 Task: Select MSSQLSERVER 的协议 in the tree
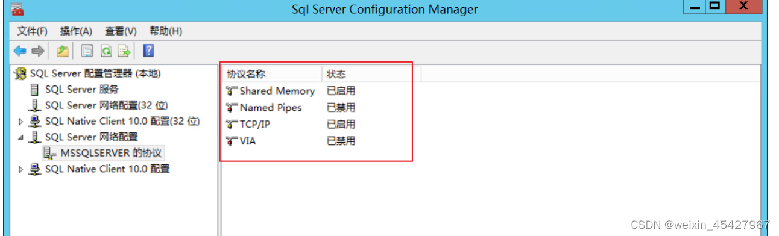[x=111, y=153]
